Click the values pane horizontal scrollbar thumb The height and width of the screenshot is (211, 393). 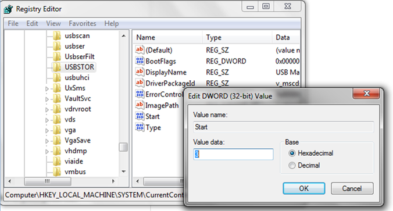(164, 181)
